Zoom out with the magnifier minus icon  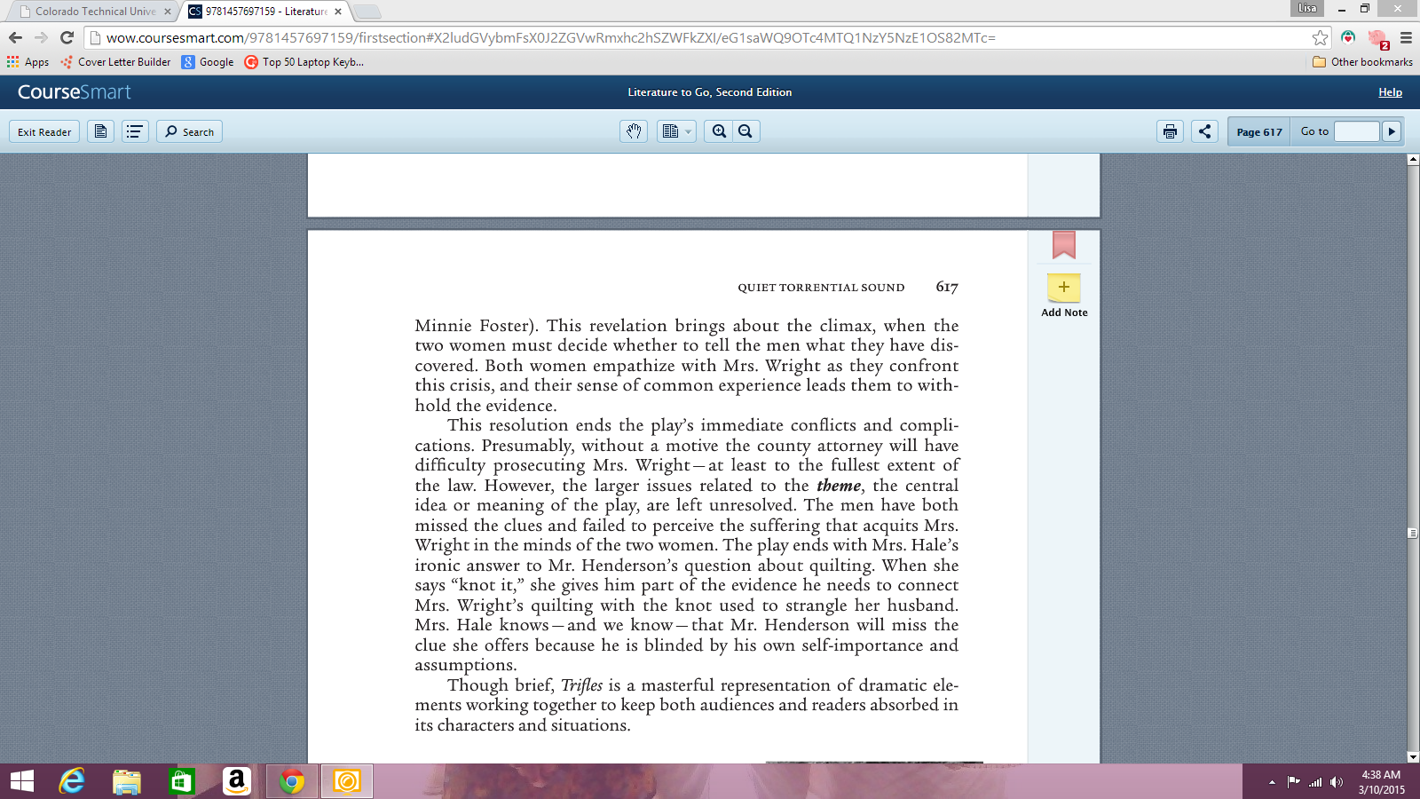745,131
